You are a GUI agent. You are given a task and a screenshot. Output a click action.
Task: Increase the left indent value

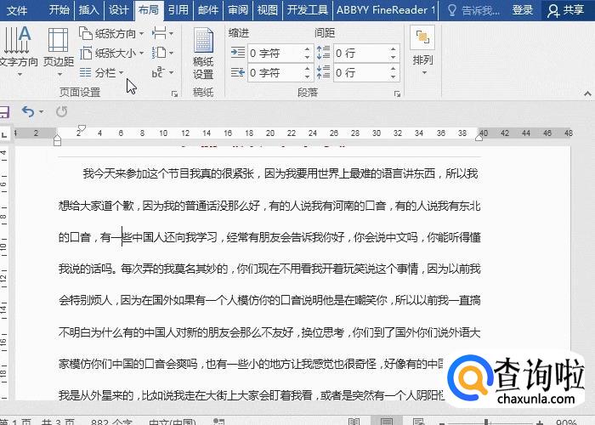pos(308,49)
